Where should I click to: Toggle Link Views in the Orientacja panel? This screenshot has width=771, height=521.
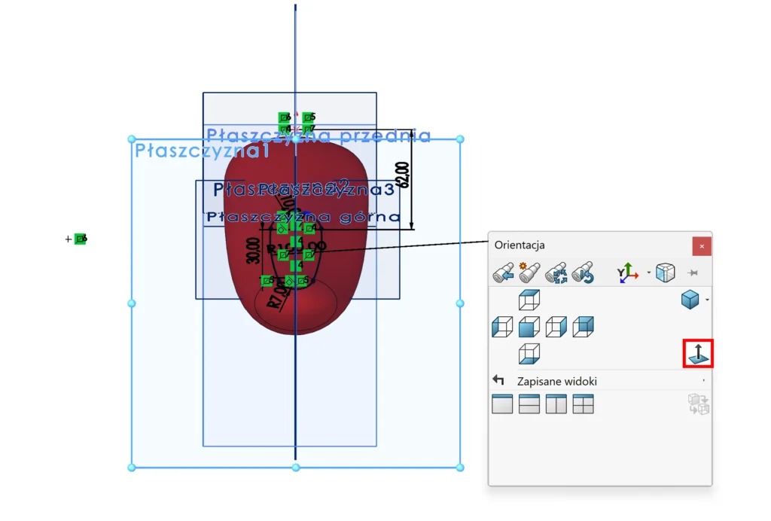point(698,405)
